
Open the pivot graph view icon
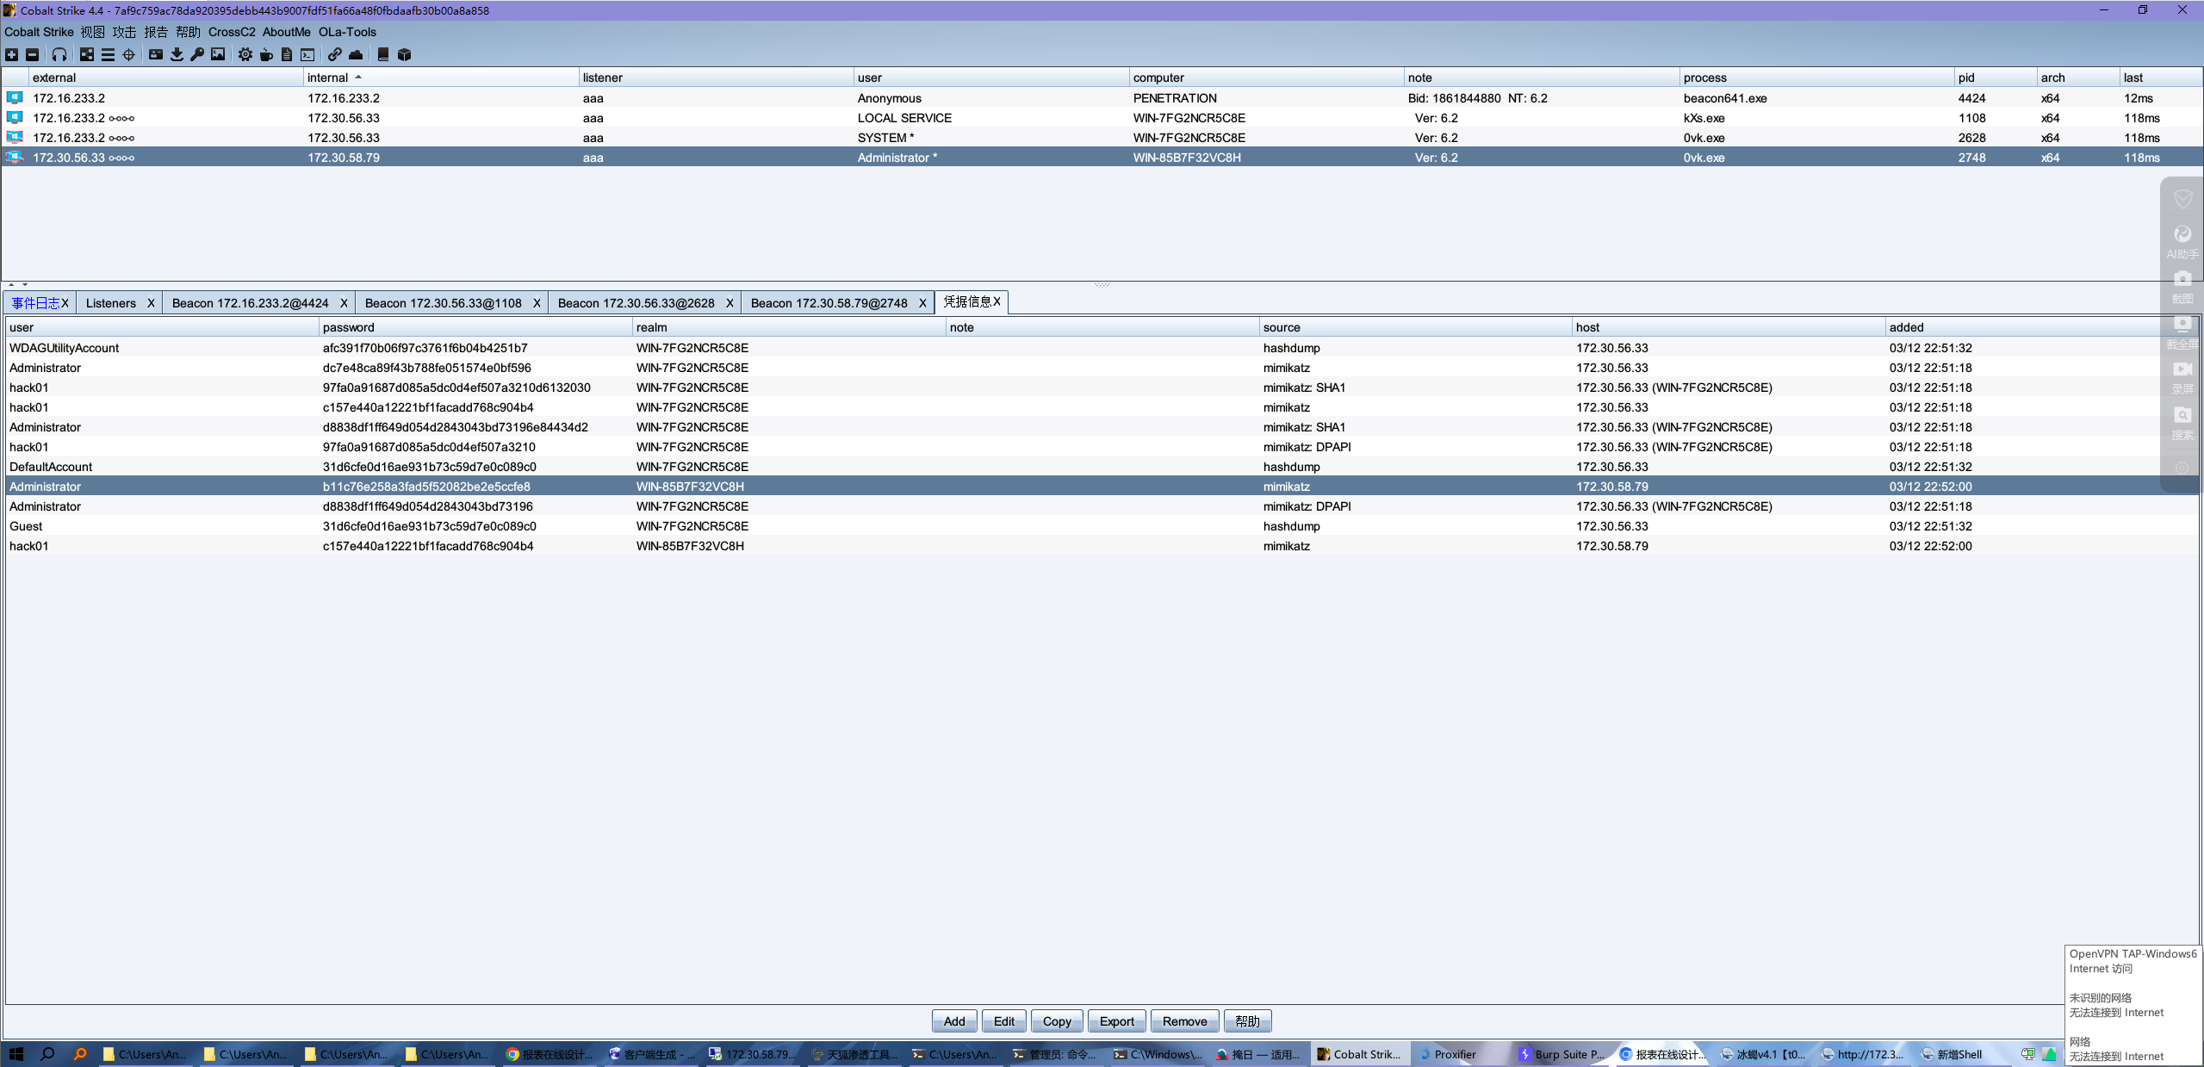tap(87, 54)
